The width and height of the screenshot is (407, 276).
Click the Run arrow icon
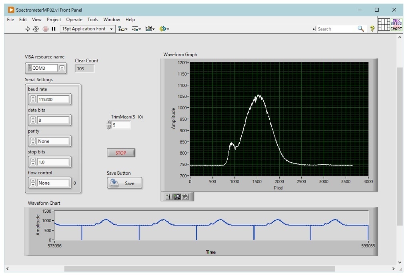[28, 29]
